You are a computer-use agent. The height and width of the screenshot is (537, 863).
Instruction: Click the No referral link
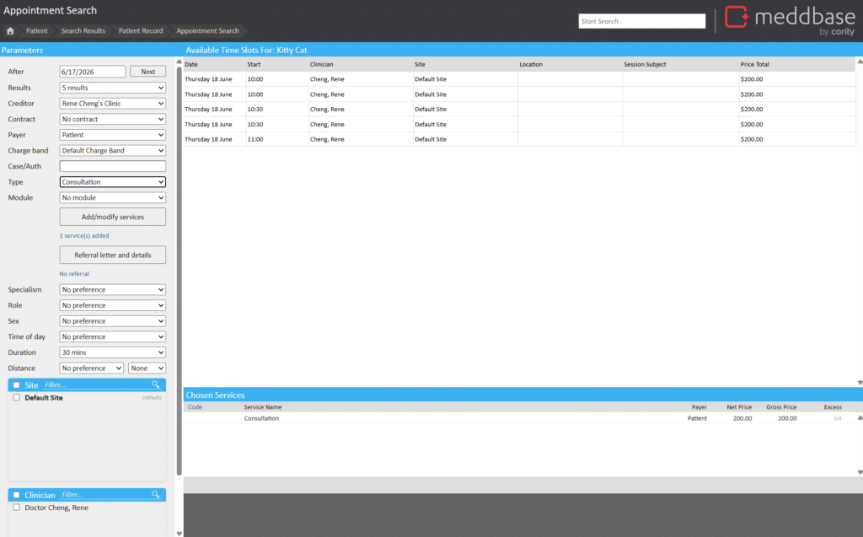coord(74,274)
